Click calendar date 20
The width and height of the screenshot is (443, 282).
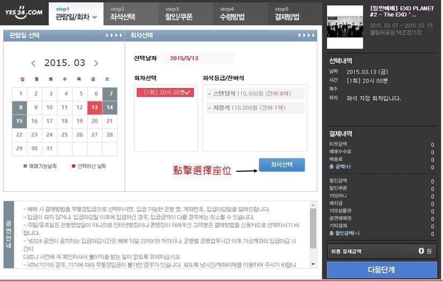[x=95, y=121]
